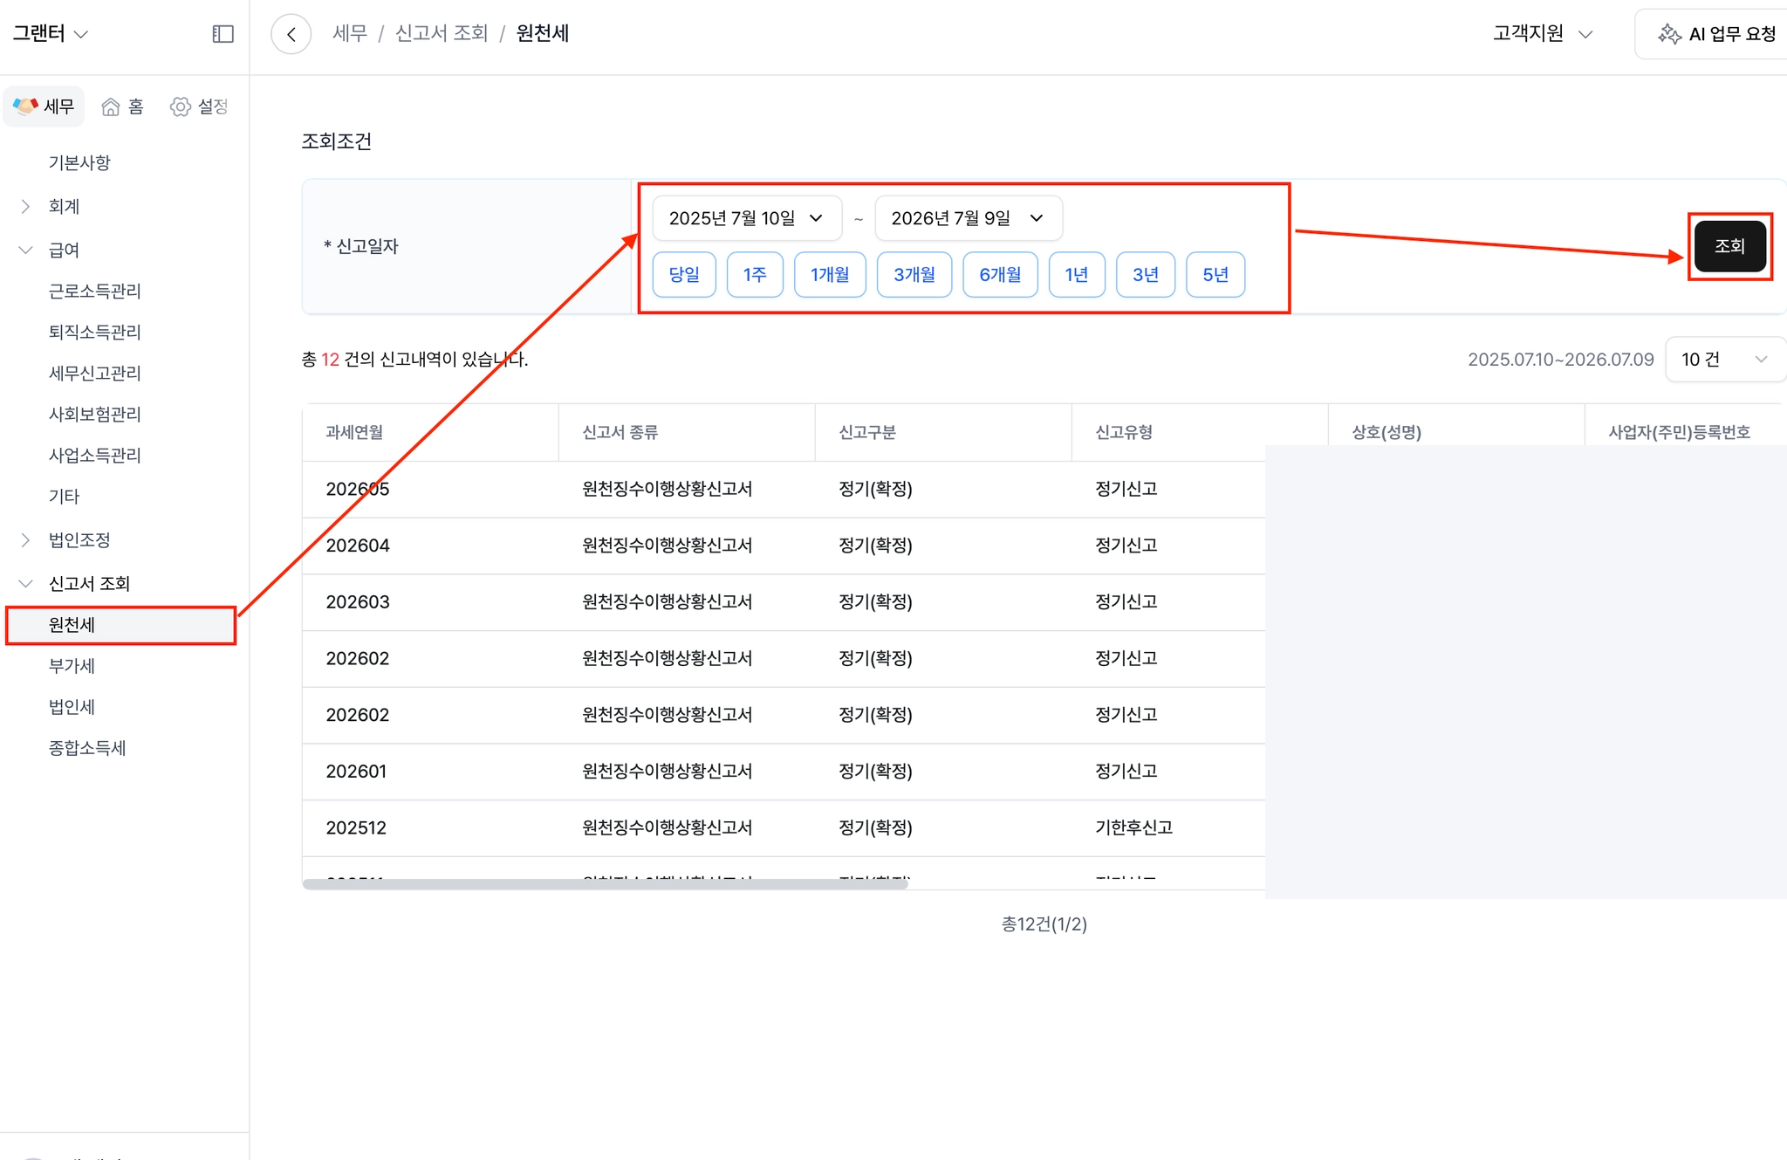The image size is (1787, 1160).
Task: Open the 설정 gear settings tab
Action: click(x=200, y=106)
